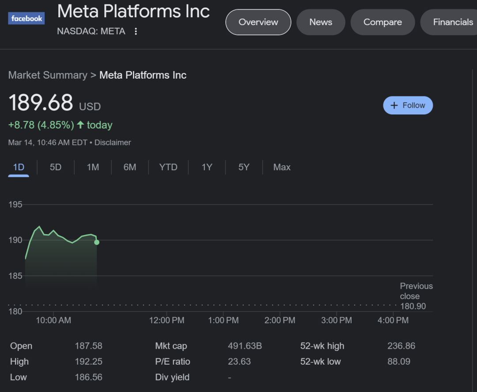Click the Facebook logo icon
Viewport: 477px width, 392px height.
pos(26,18)
